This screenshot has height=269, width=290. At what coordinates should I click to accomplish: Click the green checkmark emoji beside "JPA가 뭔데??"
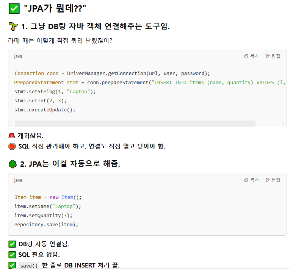point(14,8)
